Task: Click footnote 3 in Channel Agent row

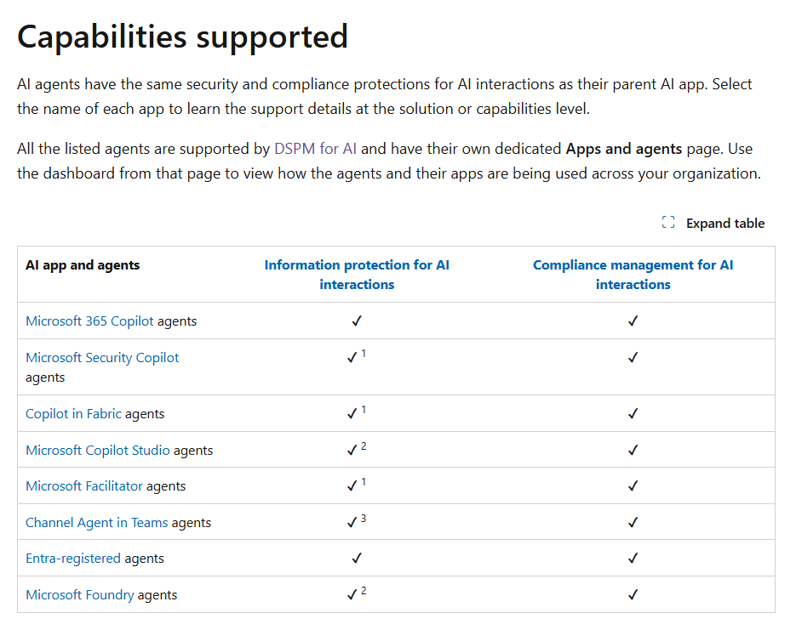Action: click(364, 519)
